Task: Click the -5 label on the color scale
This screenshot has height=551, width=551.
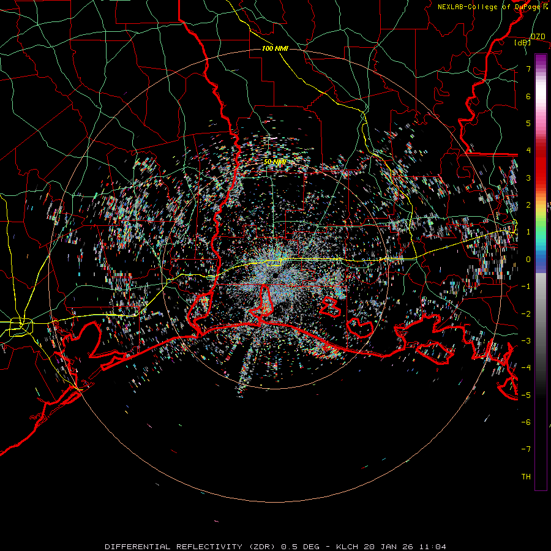Action: coord(526,395)
